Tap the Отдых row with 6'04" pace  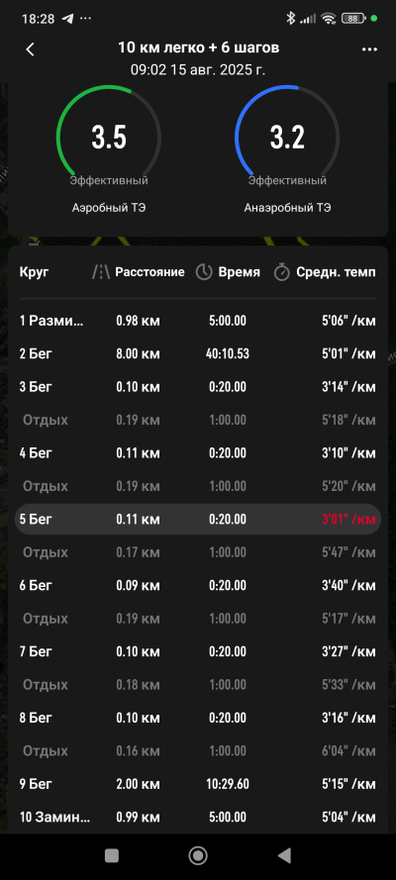197,751
